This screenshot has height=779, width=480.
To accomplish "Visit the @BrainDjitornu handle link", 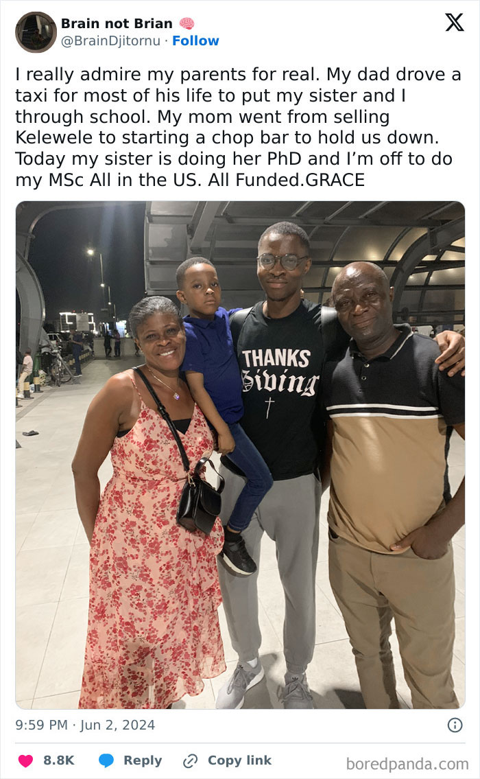I will [110, 40].
